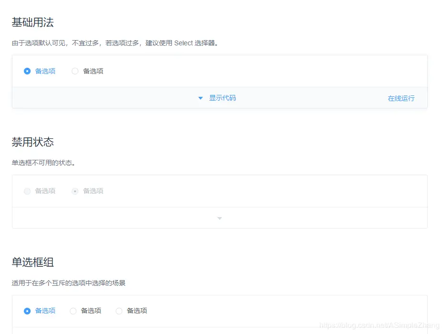Click the active first 备选项 in 单选框组
The height and width of the screenshot is (334, 444).
[x=27, y=311]
